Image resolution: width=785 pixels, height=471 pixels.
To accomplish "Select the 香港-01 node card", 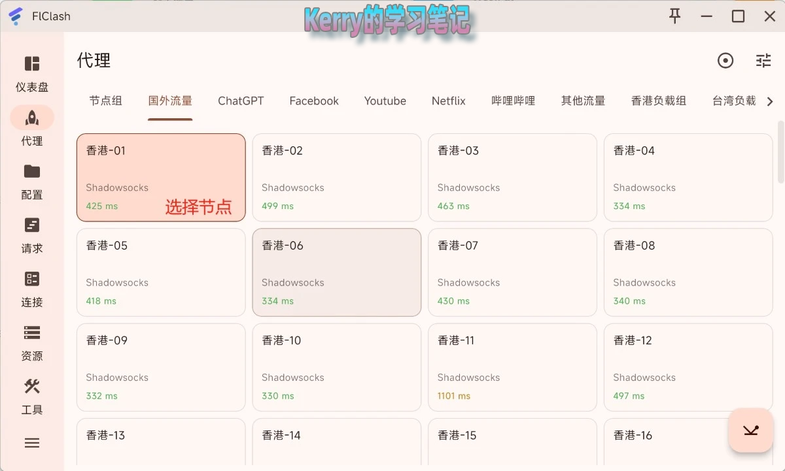I will tap(161, 178).
